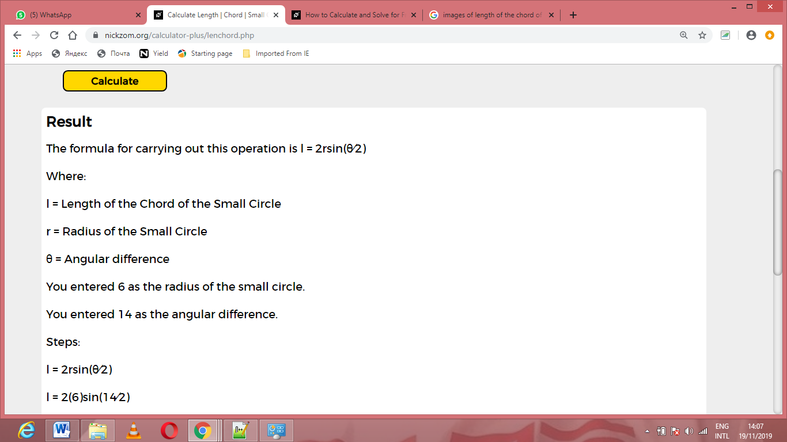This screenshot has height=442, width=787.
Task: Launch VLC media player from taskbar
Action: (x=134, y=430)
